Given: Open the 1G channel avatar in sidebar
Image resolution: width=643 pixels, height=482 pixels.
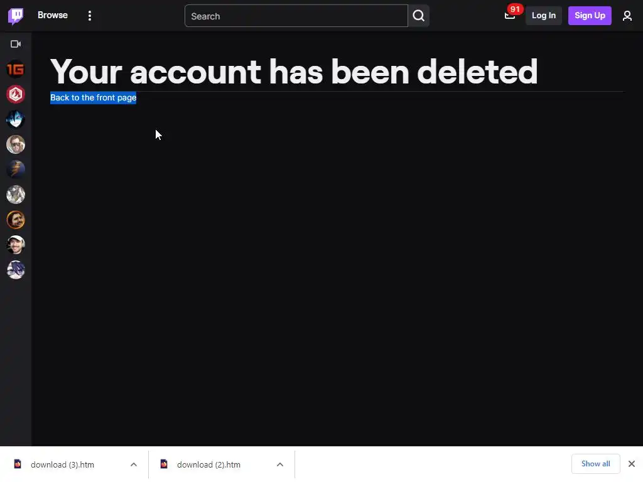Looking at the screenshot, I should [x=16, y=69].
